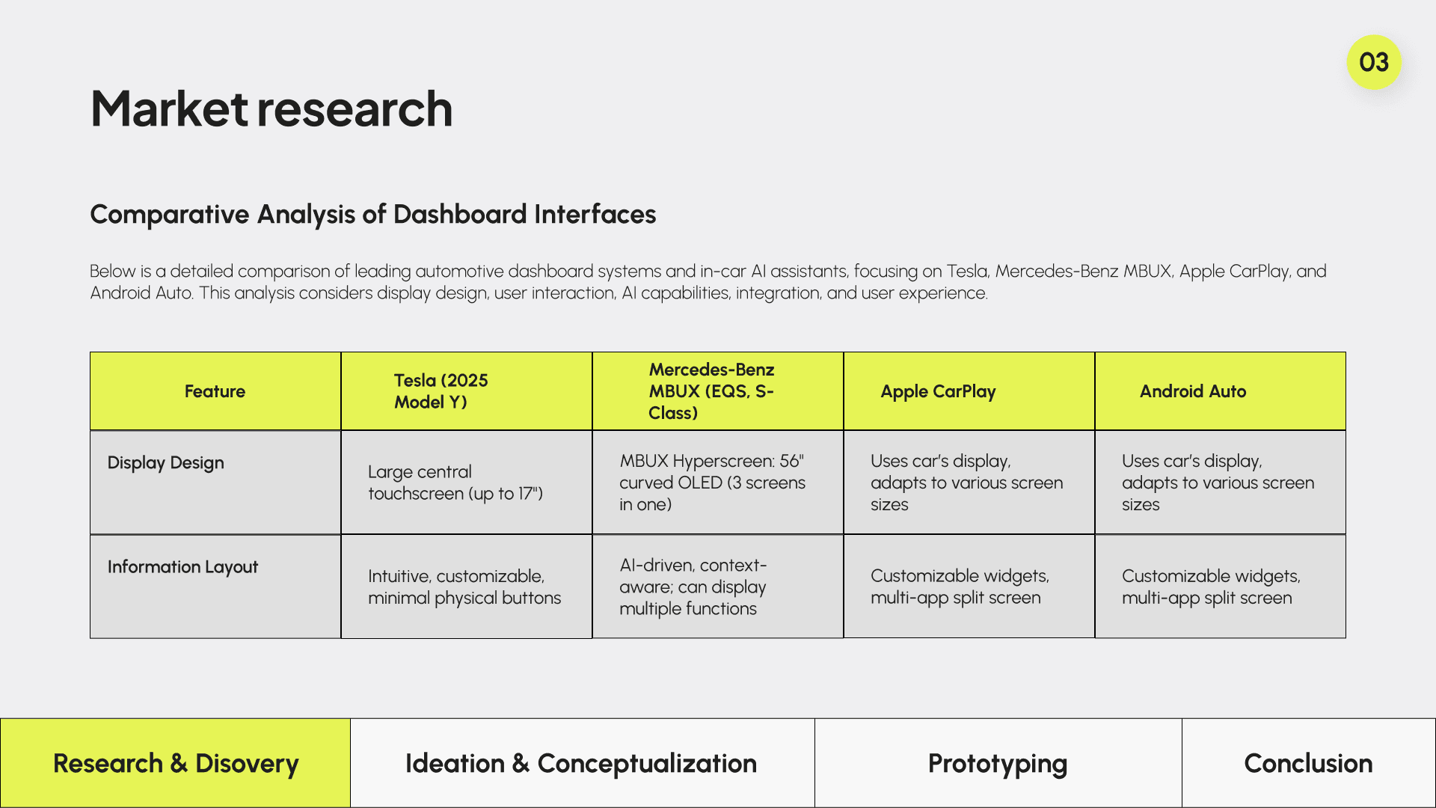Click the Feature column header

215,391
